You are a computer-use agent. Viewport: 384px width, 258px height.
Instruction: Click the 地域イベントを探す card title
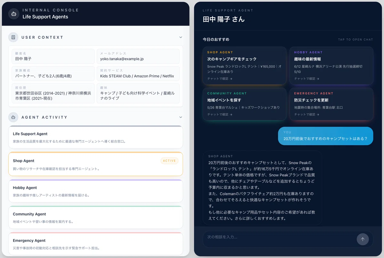(x=224, y=100)
